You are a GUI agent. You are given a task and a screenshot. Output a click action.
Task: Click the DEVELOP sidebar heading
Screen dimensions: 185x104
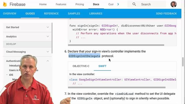[x=11, y=44]
